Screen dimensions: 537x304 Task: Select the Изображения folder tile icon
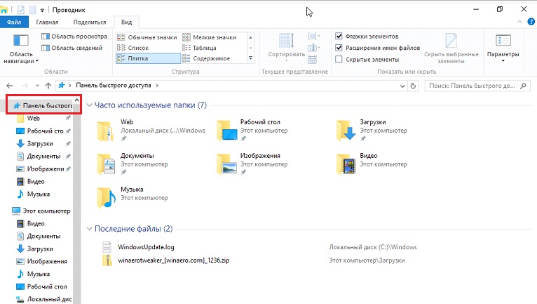point(227,164)
